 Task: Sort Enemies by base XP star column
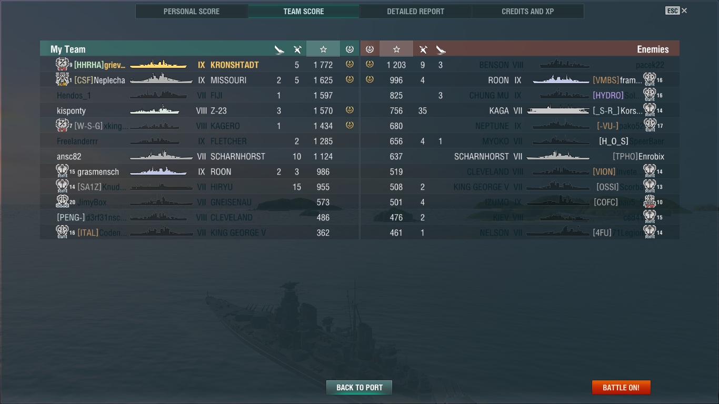396,49
